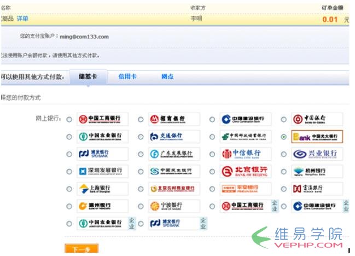The width and height of the screenshot is (355, 256).
Task: Click the 中国邮政储蓄银行 logo
Action: 246,137
